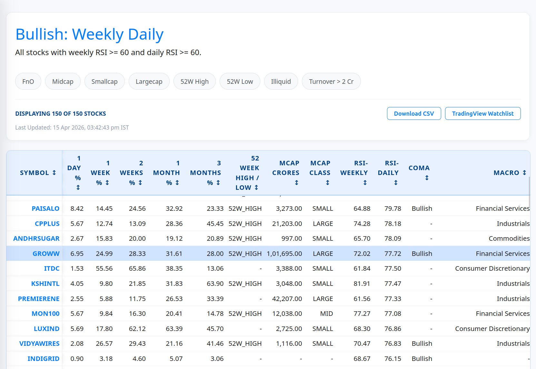The height and width of the screenshot is (369, 536).
Task: Toggle the Illiquid filter chip
Action: click(281, 81)
